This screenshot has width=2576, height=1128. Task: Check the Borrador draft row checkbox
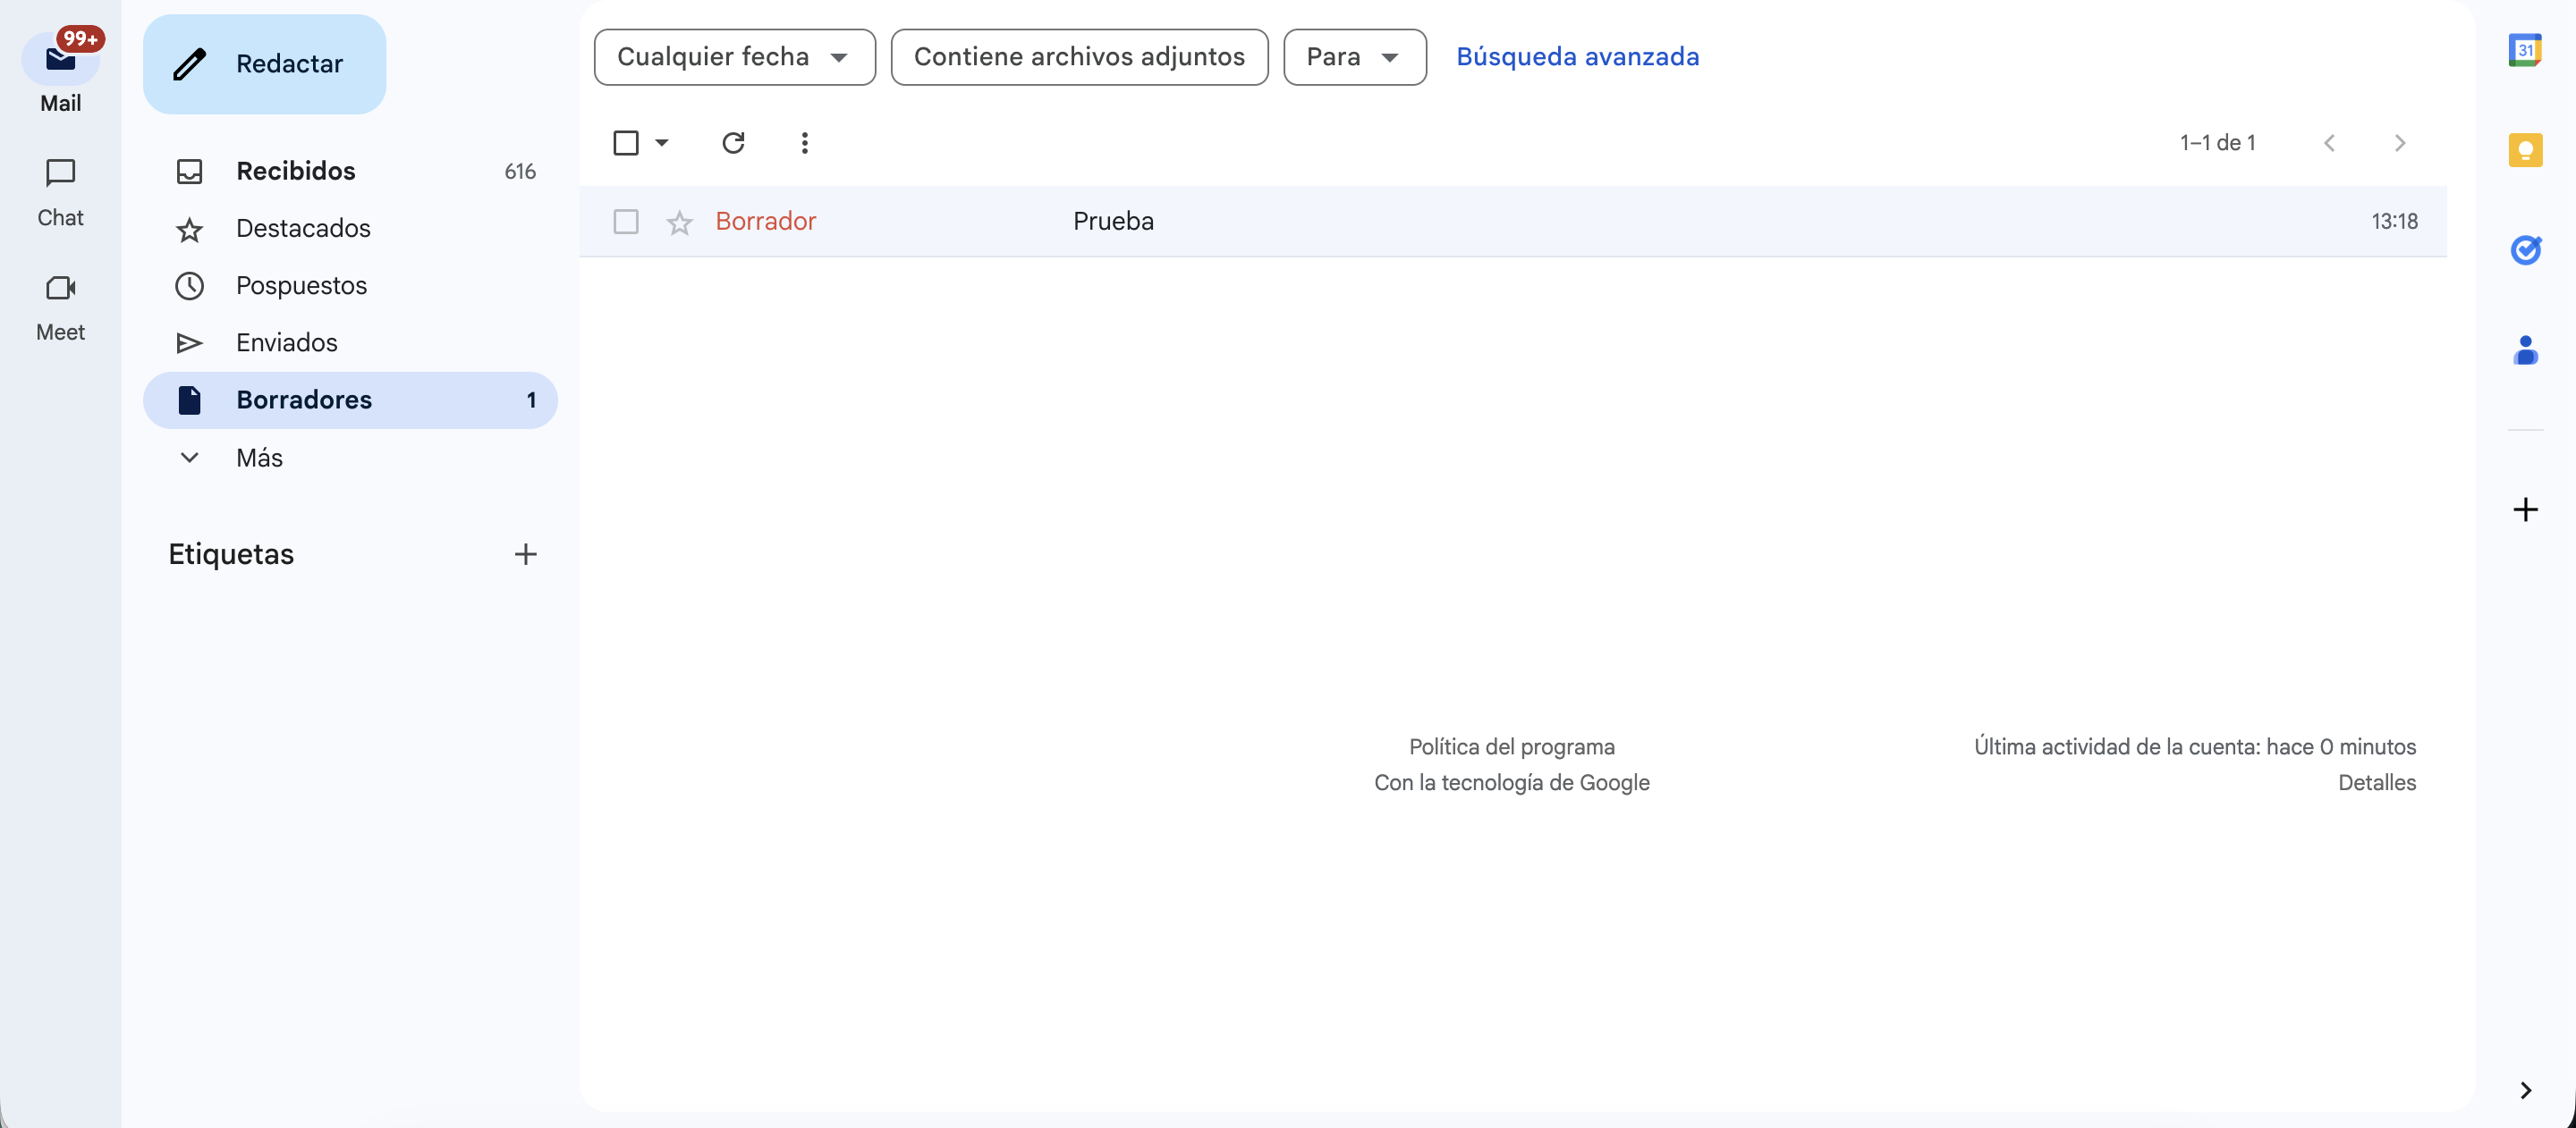pyautogui.click(x=626, y=221)
